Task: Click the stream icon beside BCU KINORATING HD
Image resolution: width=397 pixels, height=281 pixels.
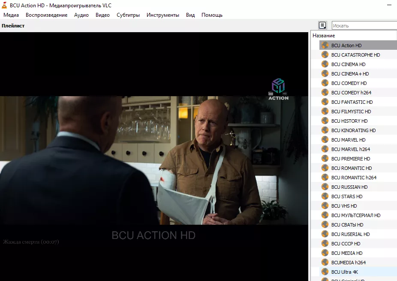Action: pyautogui.click(x=325, y=130)
